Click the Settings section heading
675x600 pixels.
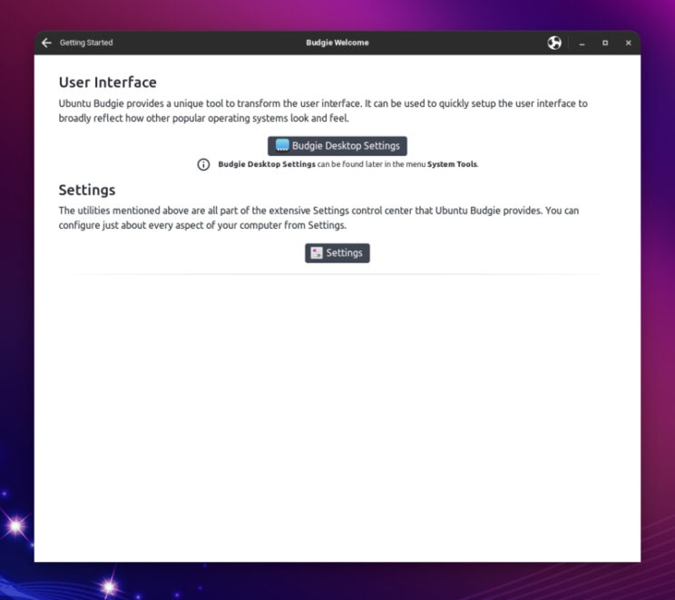click(87, 190)
